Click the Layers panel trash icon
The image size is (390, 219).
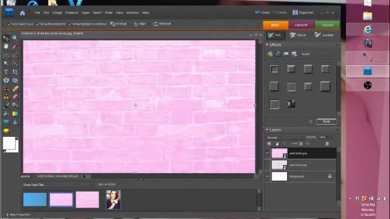[x=327, y=144]
